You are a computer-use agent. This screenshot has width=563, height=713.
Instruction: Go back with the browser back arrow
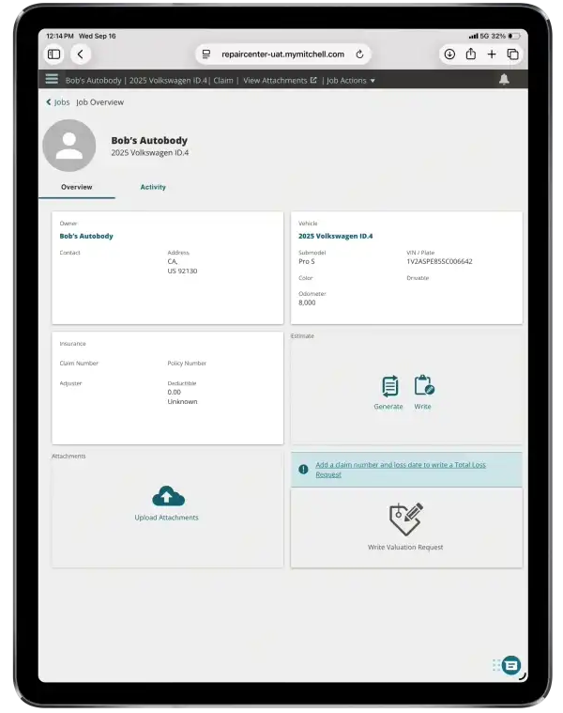(81, 54)
